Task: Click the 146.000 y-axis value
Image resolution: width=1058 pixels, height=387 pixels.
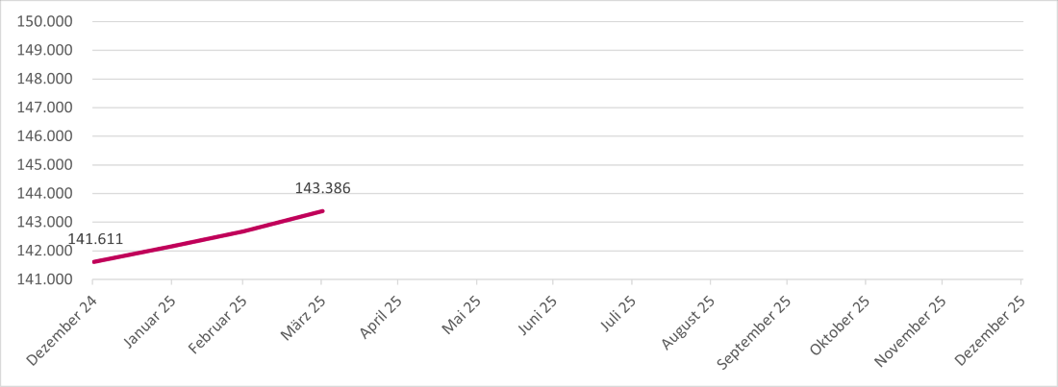Action: tap(48, 136)
